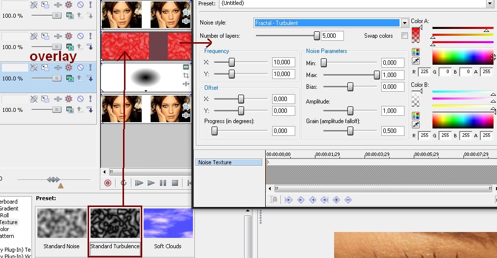Click the Sync Cursor lock icon
The image size is (497, 258).
pyautogui.click(x=274, y=200)
